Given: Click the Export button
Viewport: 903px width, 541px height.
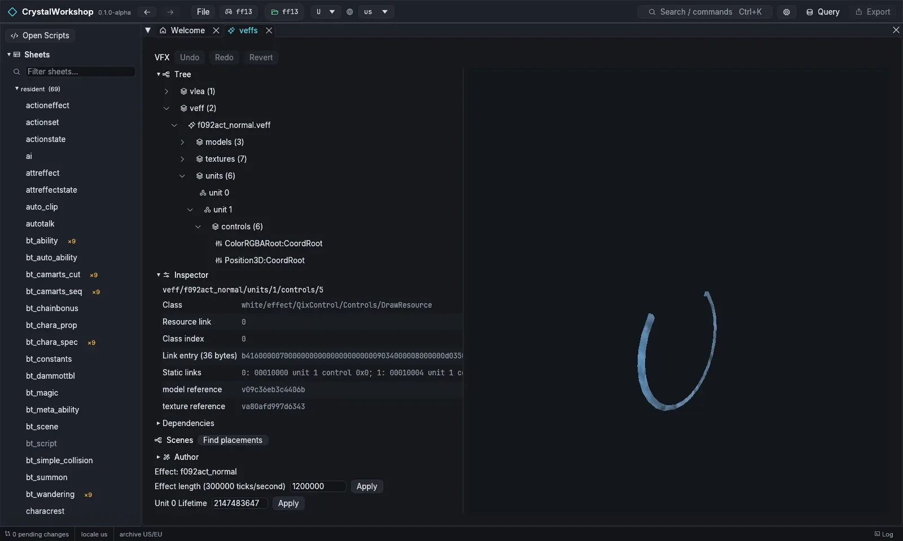Looking at the screenshot, I should (x=873, y=12).
